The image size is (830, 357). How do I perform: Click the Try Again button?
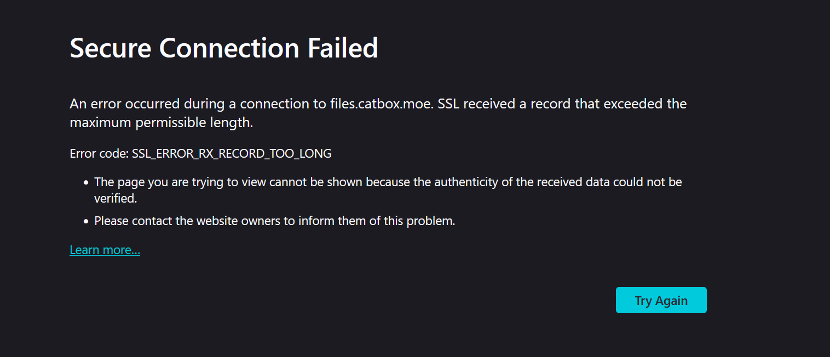tap(661, 301)
